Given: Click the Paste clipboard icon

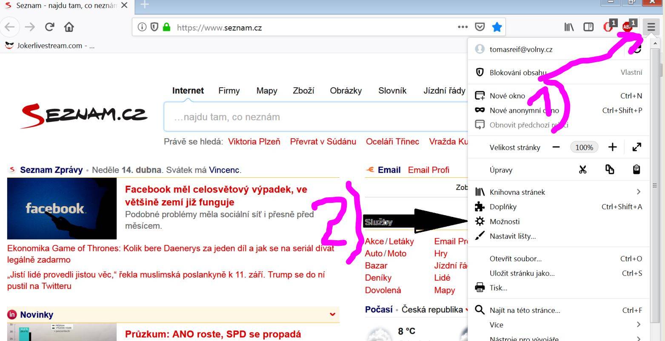Looking at the screenshot, I should coord(636,170).
